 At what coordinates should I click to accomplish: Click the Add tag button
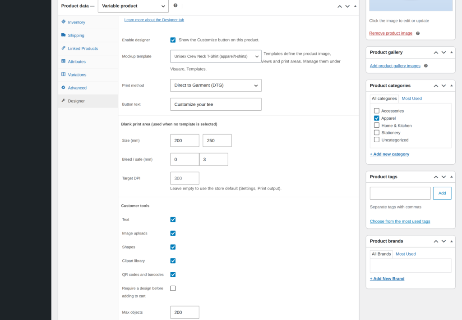442,193
